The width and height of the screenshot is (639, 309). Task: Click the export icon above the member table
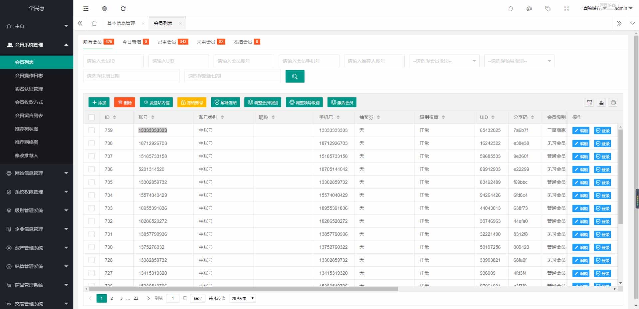click(x=601, y=102)
